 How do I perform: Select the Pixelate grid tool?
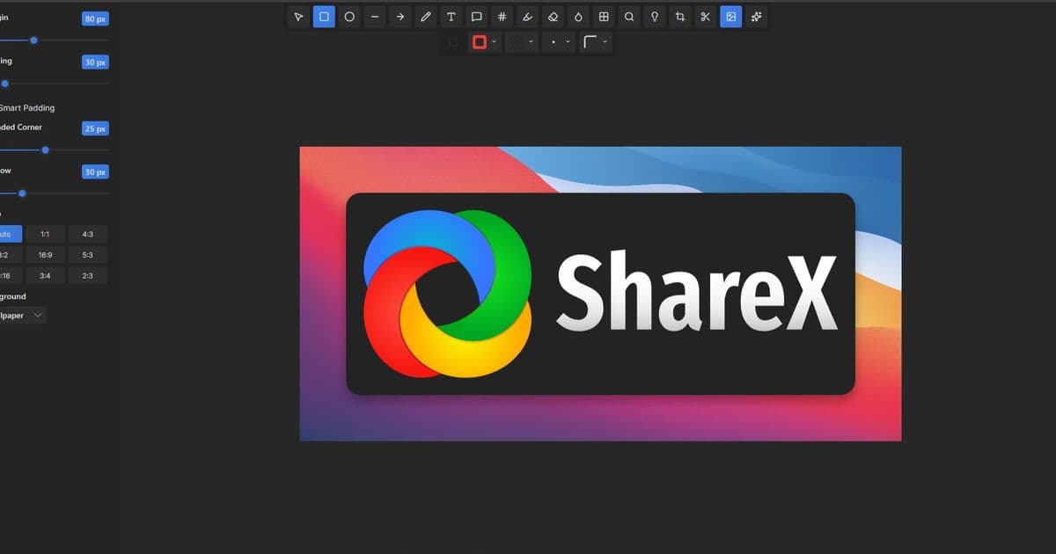click(604, 17)
